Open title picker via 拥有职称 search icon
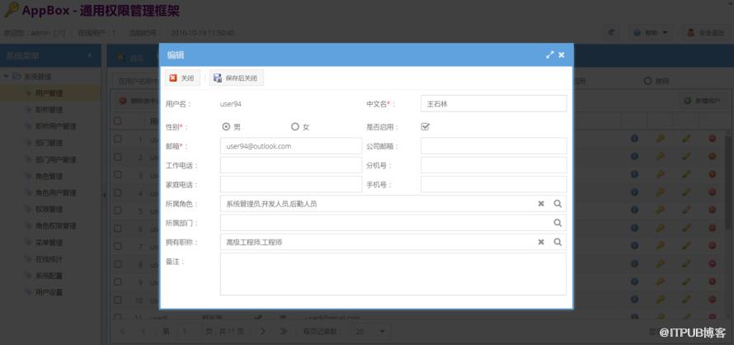Screen dimensions: 734x345 [558, 242]
